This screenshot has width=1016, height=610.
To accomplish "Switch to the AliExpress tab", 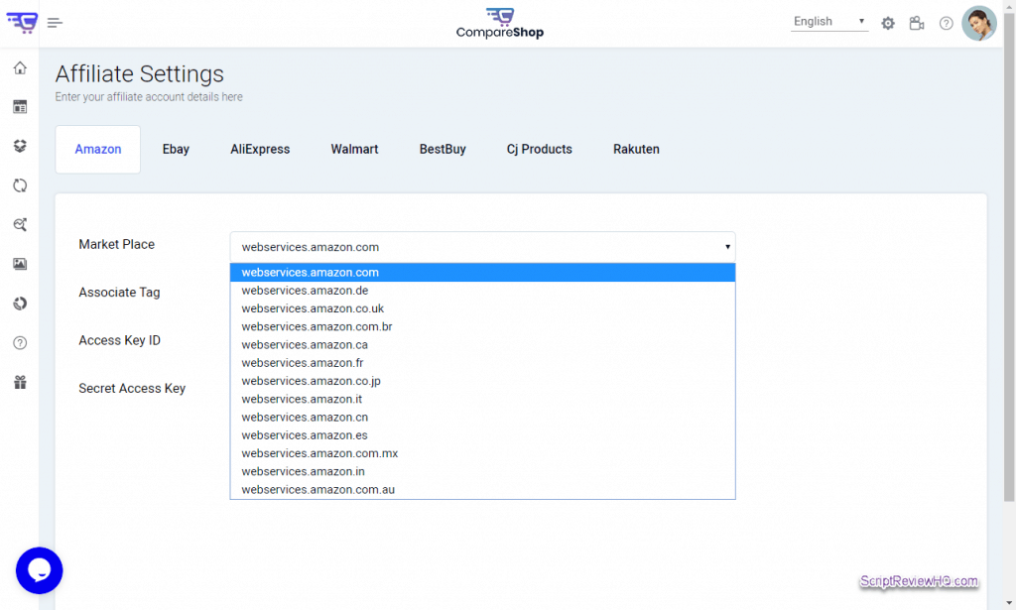I will point(260,149).
